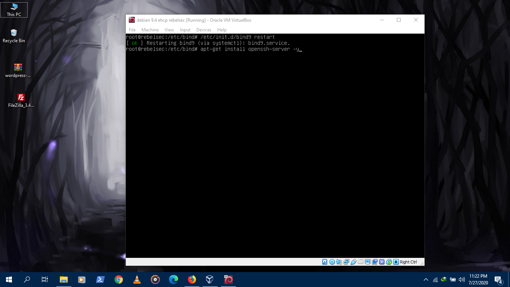Toggle keyboard capture via the status icon
Viewport: 510px width, 287px height.
click(x=395, y=262)
